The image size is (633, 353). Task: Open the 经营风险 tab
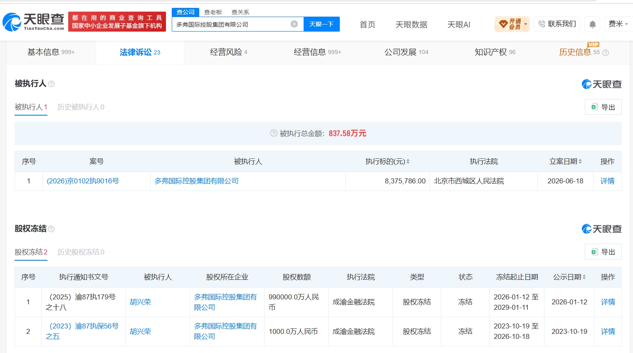(x=228, y=52)
